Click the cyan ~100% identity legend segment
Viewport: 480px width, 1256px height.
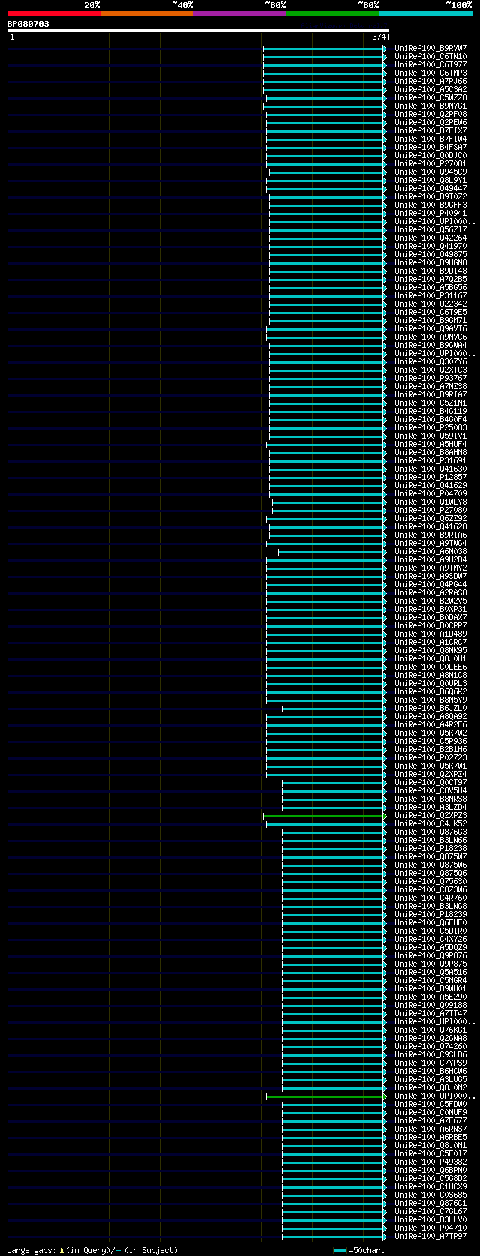425,13
